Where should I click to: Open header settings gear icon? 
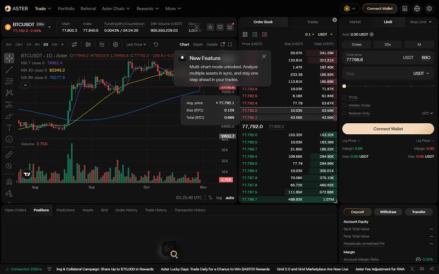point(429,8)
